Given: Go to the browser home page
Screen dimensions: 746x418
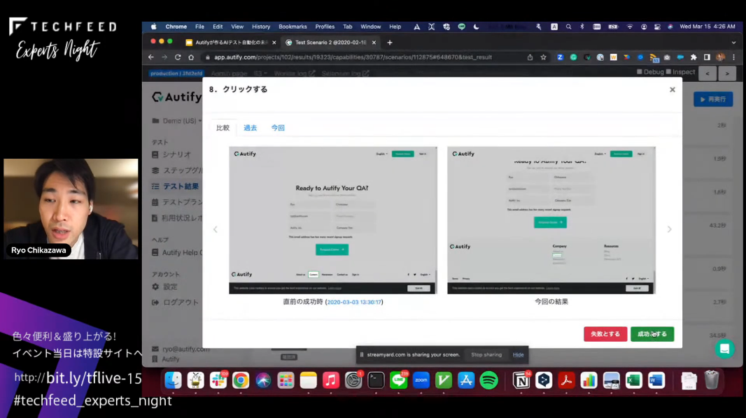Looking at the screenshot, I should 191,57.
